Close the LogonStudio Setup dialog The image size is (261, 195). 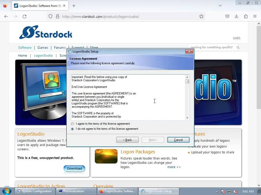point(189,51)
